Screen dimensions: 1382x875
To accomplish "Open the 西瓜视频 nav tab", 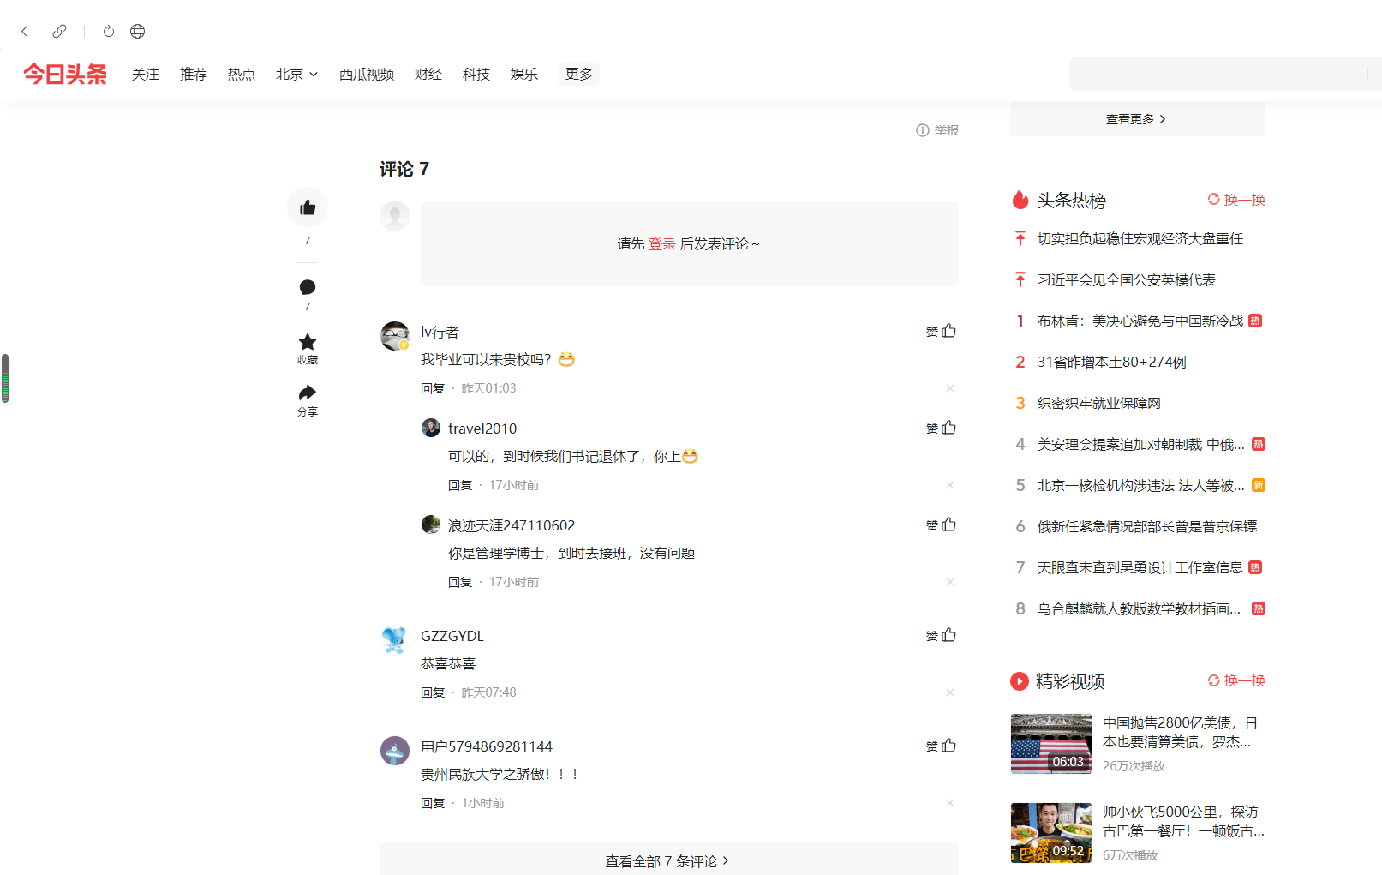I will point(367,75).
